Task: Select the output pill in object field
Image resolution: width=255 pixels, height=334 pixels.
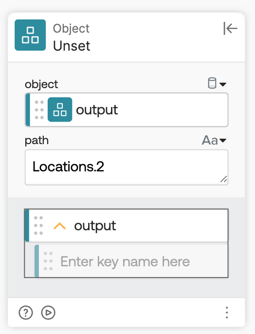Action: click(x=127, y=110)
